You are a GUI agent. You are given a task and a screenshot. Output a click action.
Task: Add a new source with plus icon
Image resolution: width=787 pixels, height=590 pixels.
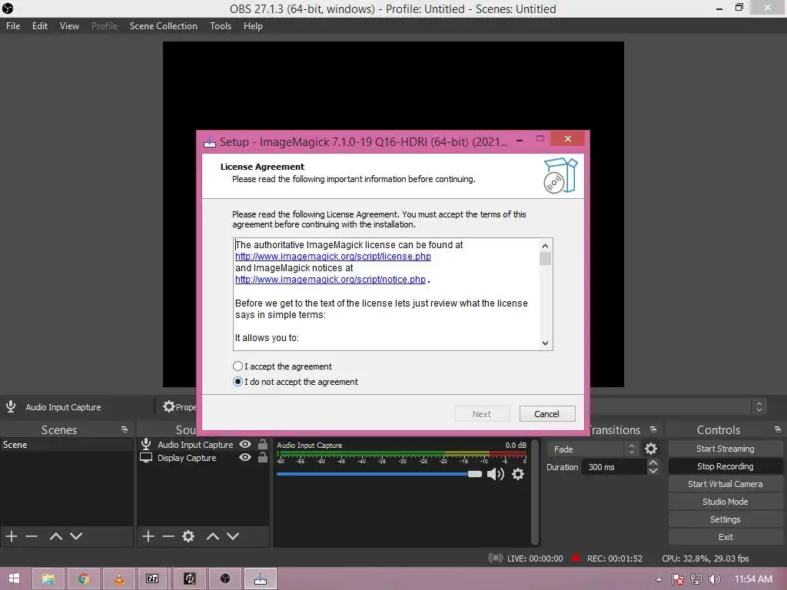(x=148, y=536)
